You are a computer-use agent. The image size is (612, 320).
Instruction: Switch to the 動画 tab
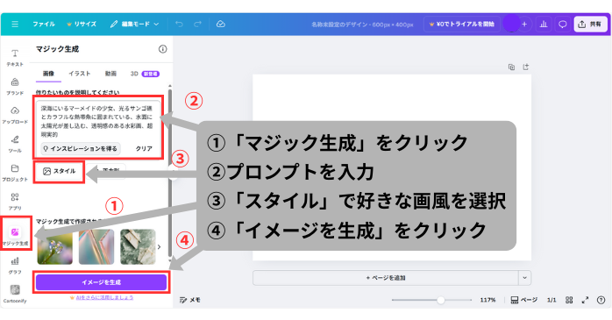pos(110,74)
